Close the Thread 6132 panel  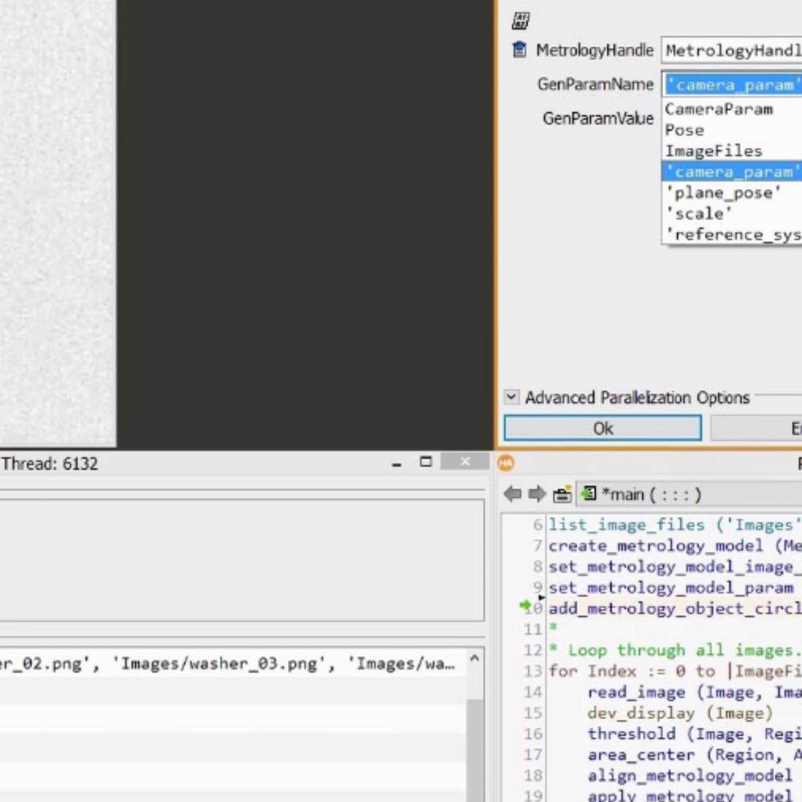click(465, 461)
